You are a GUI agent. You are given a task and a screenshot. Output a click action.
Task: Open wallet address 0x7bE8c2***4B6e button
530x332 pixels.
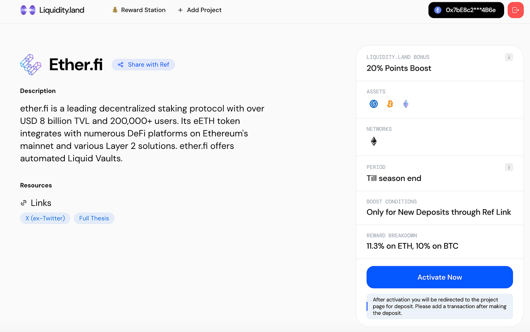(466, 10)
